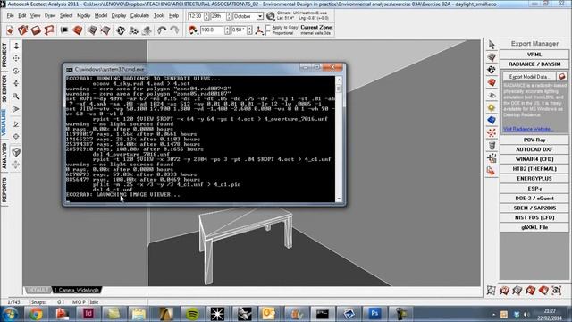Select the pointer arrow tool in right strip
The image size is (572, 322).
point(492,45)
